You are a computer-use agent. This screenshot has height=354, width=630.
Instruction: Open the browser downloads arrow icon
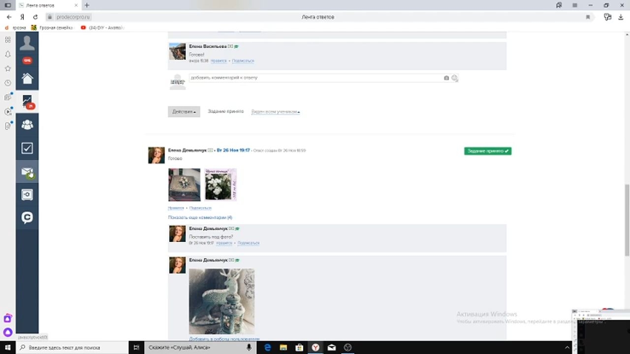(621, 17)
